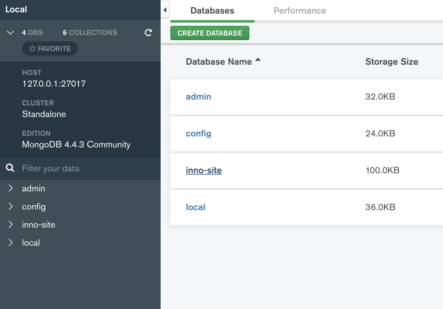Viewport: 443px width, 309px height.
Task: Click the 6 COLLECTIONS count label
Action: pos(90,33)
